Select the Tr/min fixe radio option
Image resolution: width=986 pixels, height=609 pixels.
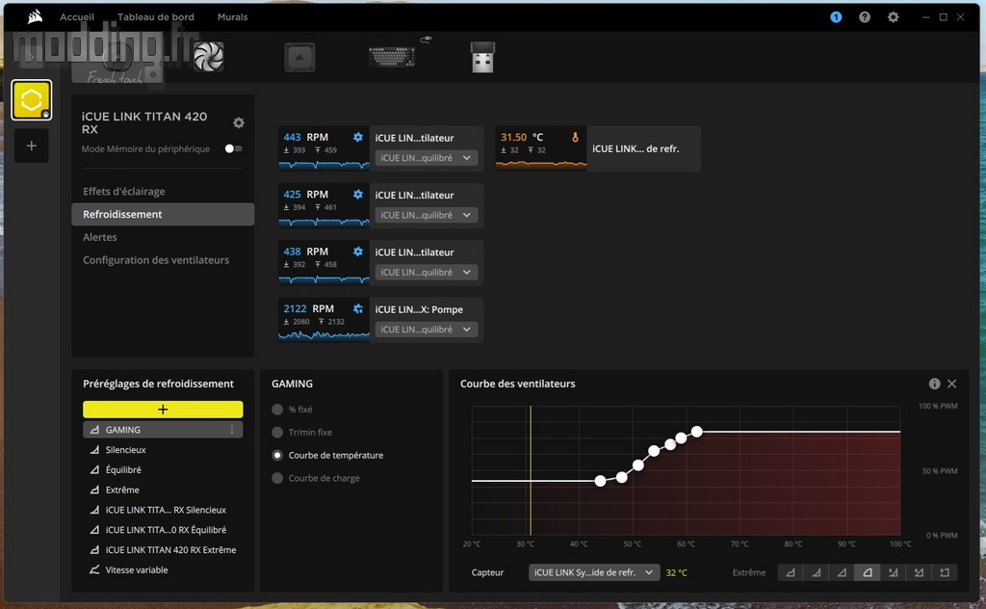(277, 433)
